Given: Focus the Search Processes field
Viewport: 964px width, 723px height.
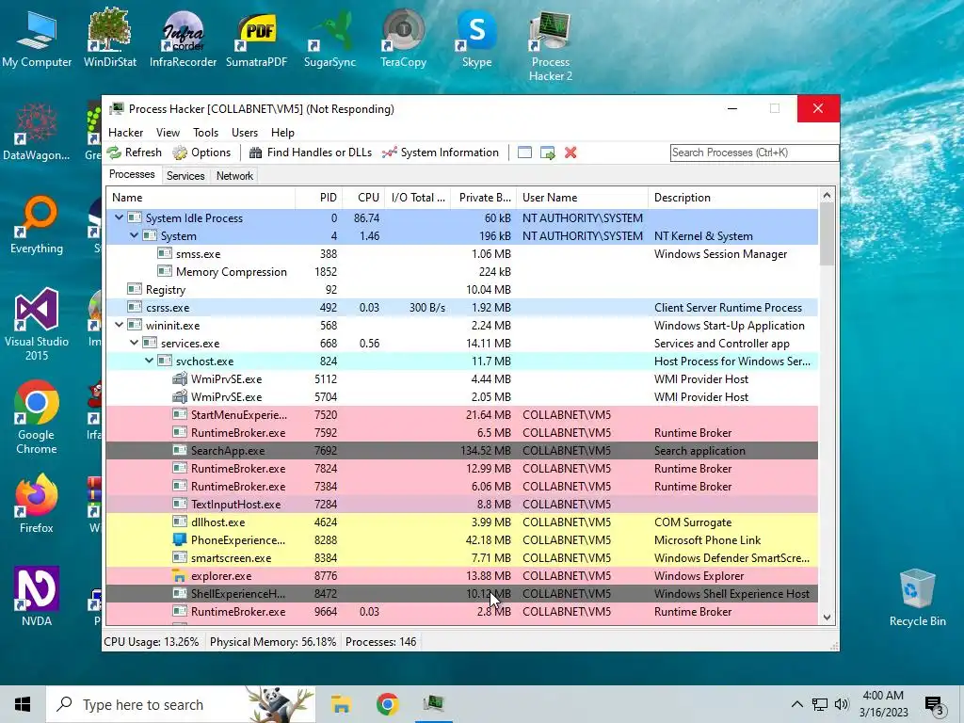Looking at the screenshot, I should click(754, 153).
